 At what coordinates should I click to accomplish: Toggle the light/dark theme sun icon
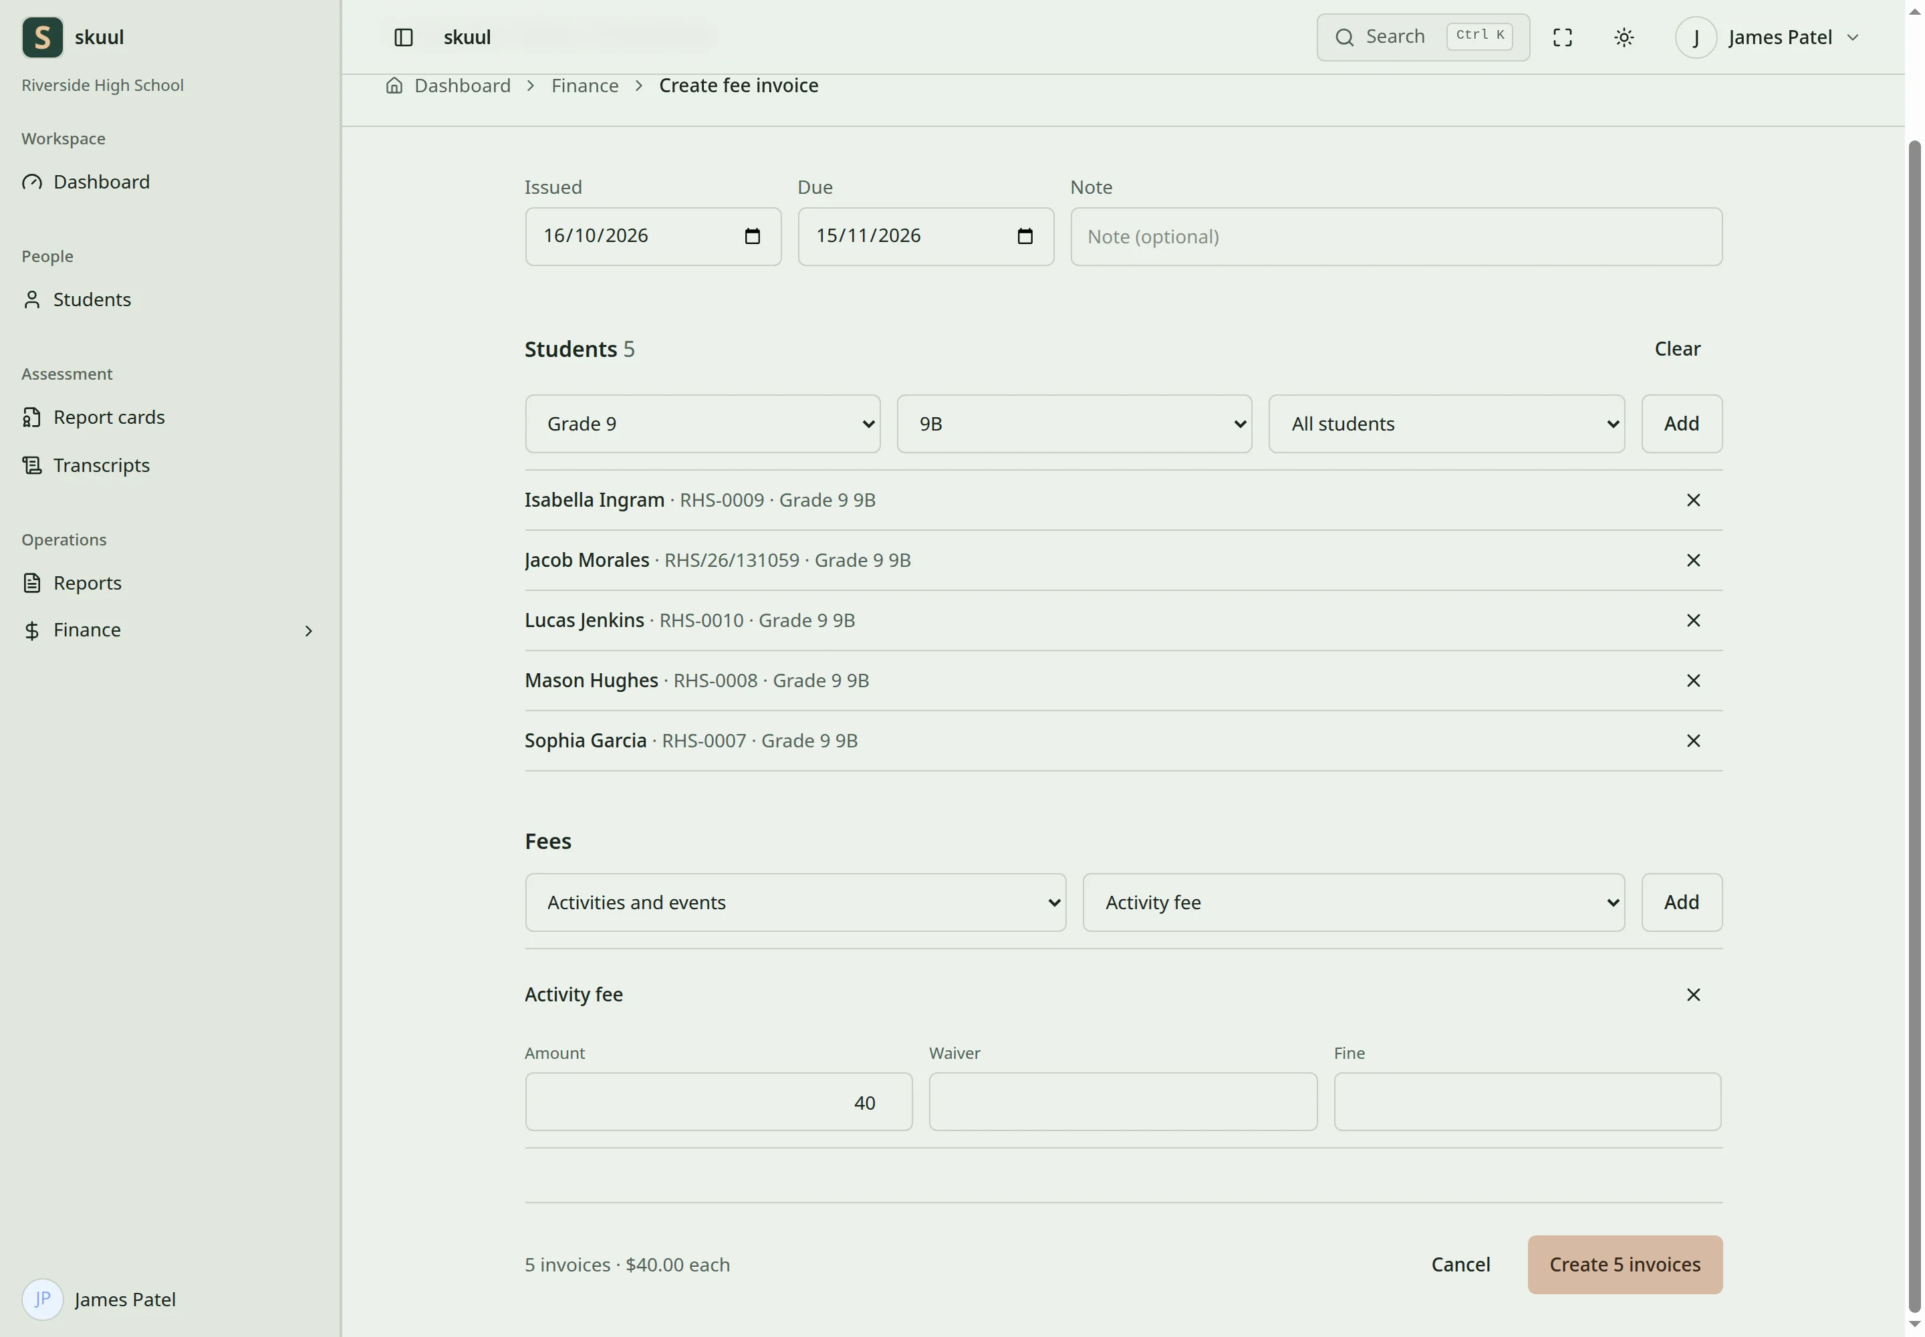[1624, 37]
